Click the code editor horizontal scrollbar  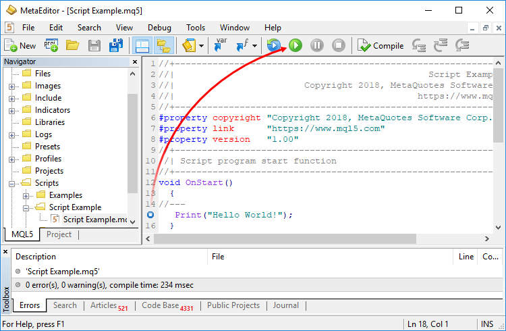point(285,239)
